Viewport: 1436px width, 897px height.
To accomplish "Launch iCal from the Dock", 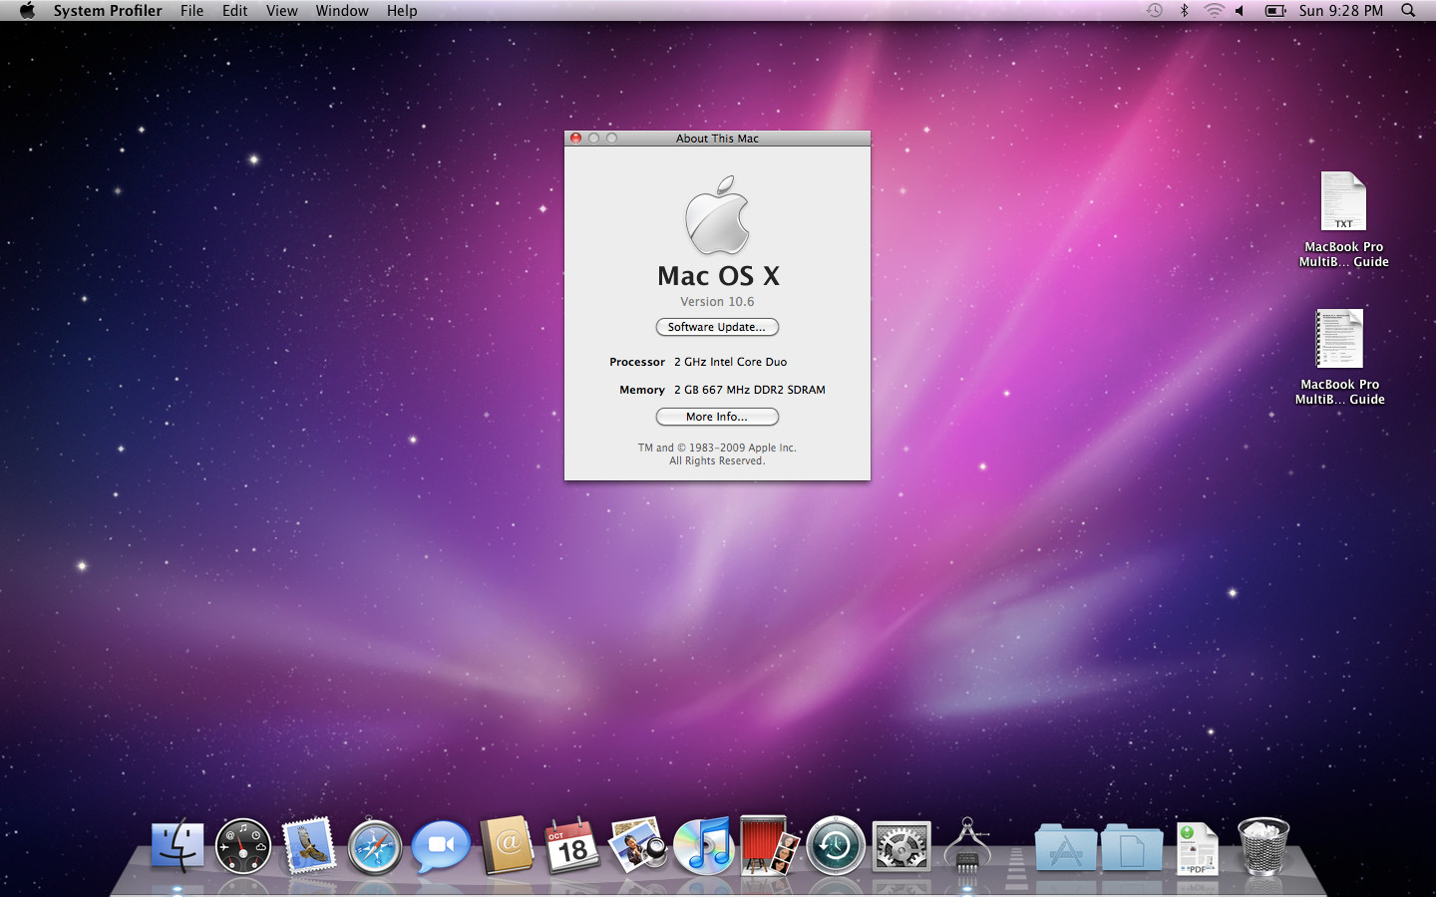I will [572, 846].
